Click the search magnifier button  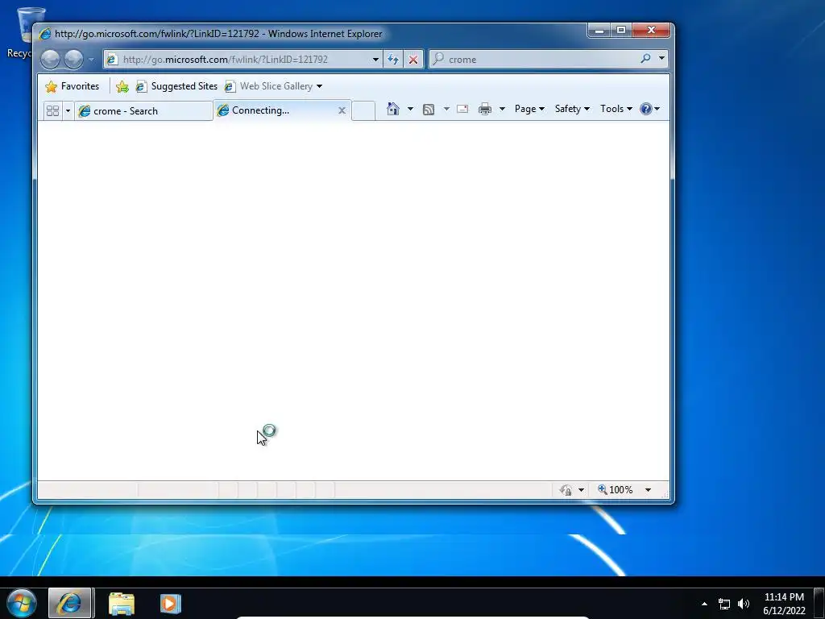tap(645, 59)
